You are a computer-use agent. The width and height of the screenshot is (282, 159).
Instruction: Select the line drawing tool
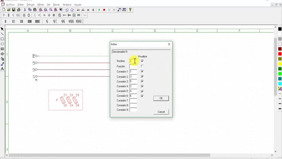coord(2,34)
